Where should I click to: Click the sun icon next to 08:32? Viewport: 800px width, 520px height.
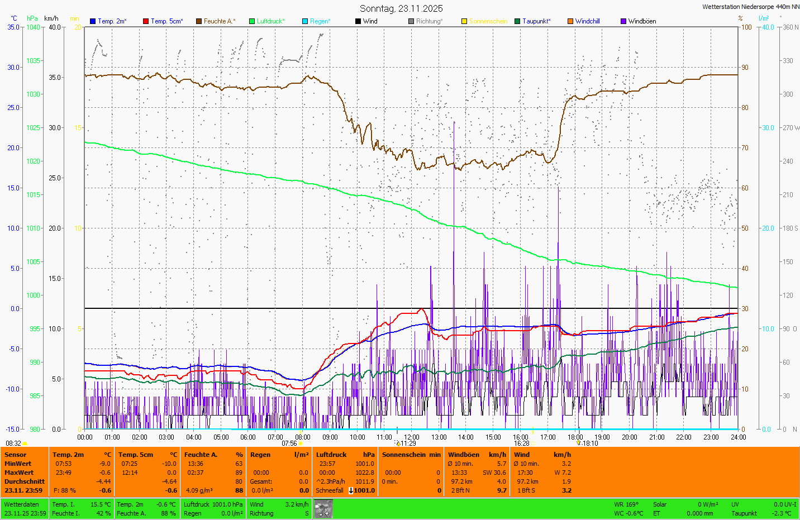coord(25,443)
